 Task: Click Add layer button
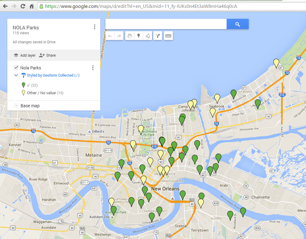(x=24, y=55)
